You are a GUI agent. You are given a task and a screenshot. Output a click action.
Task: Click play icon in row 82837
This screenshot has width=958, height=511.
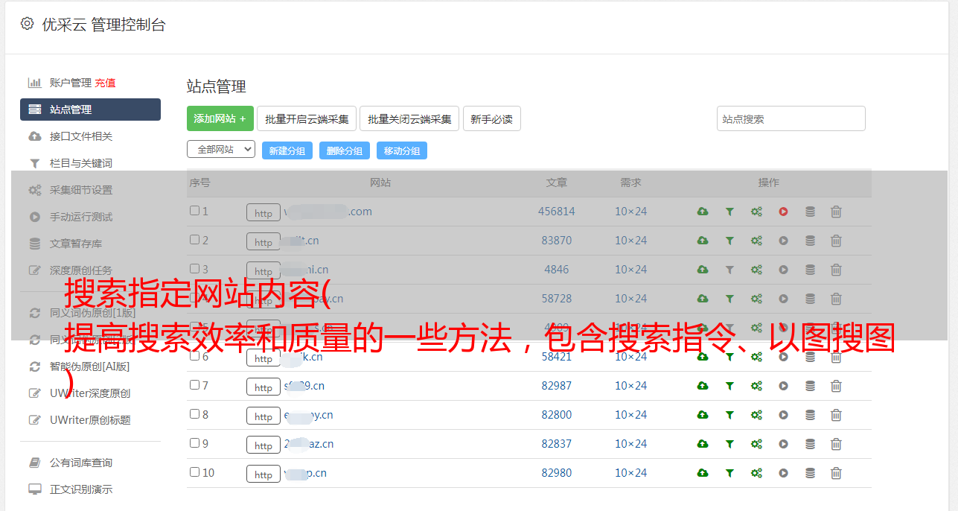[x=783, y=444]
